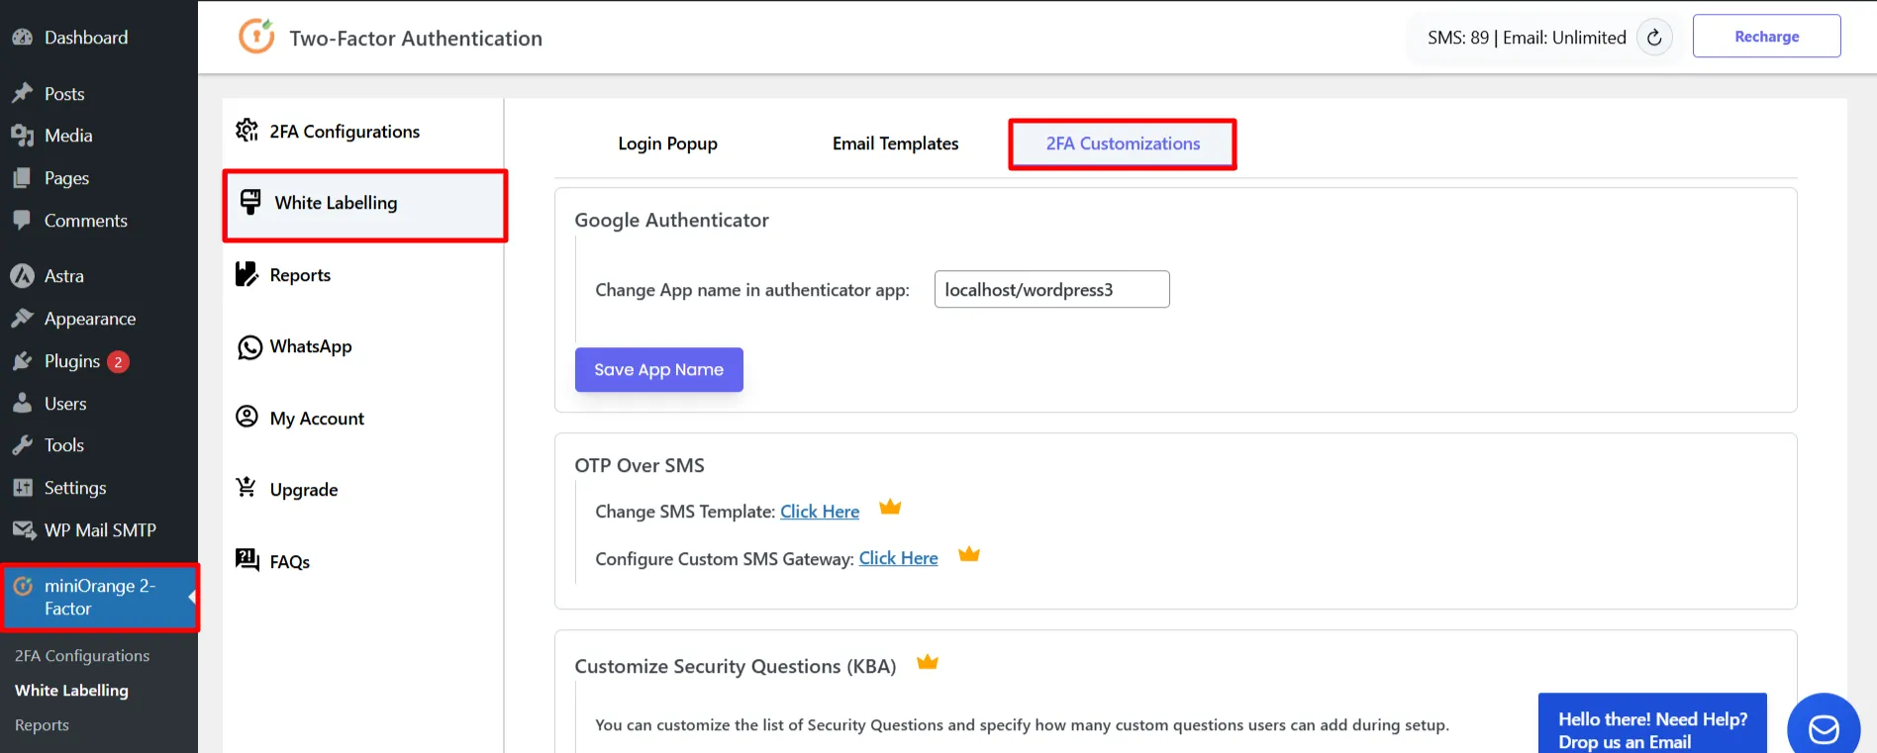This screenshot has height=753, width=1877.
Task: Open Reports in WordPress submenu
Action: click(x=42, y=725)
